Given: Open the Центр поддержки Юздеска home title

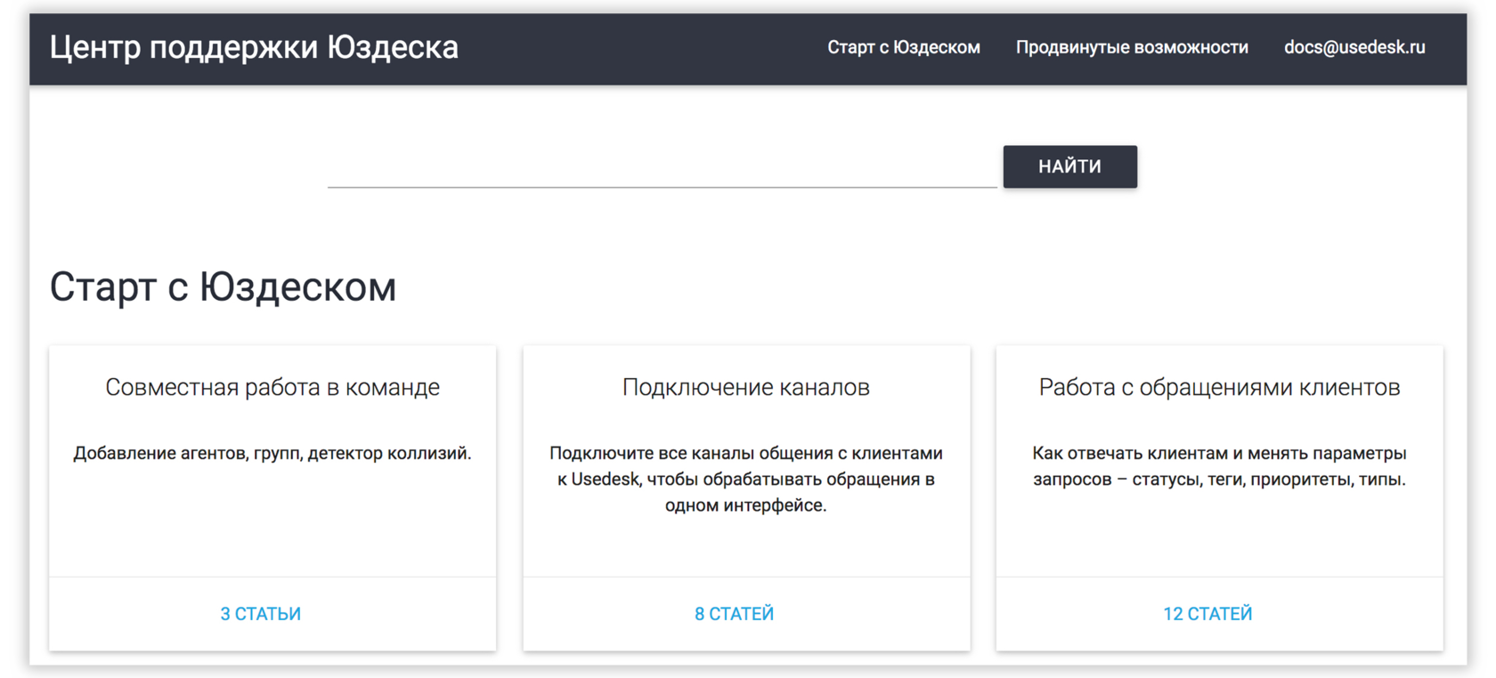Looking at the screenshot, I should click(254, 47).
